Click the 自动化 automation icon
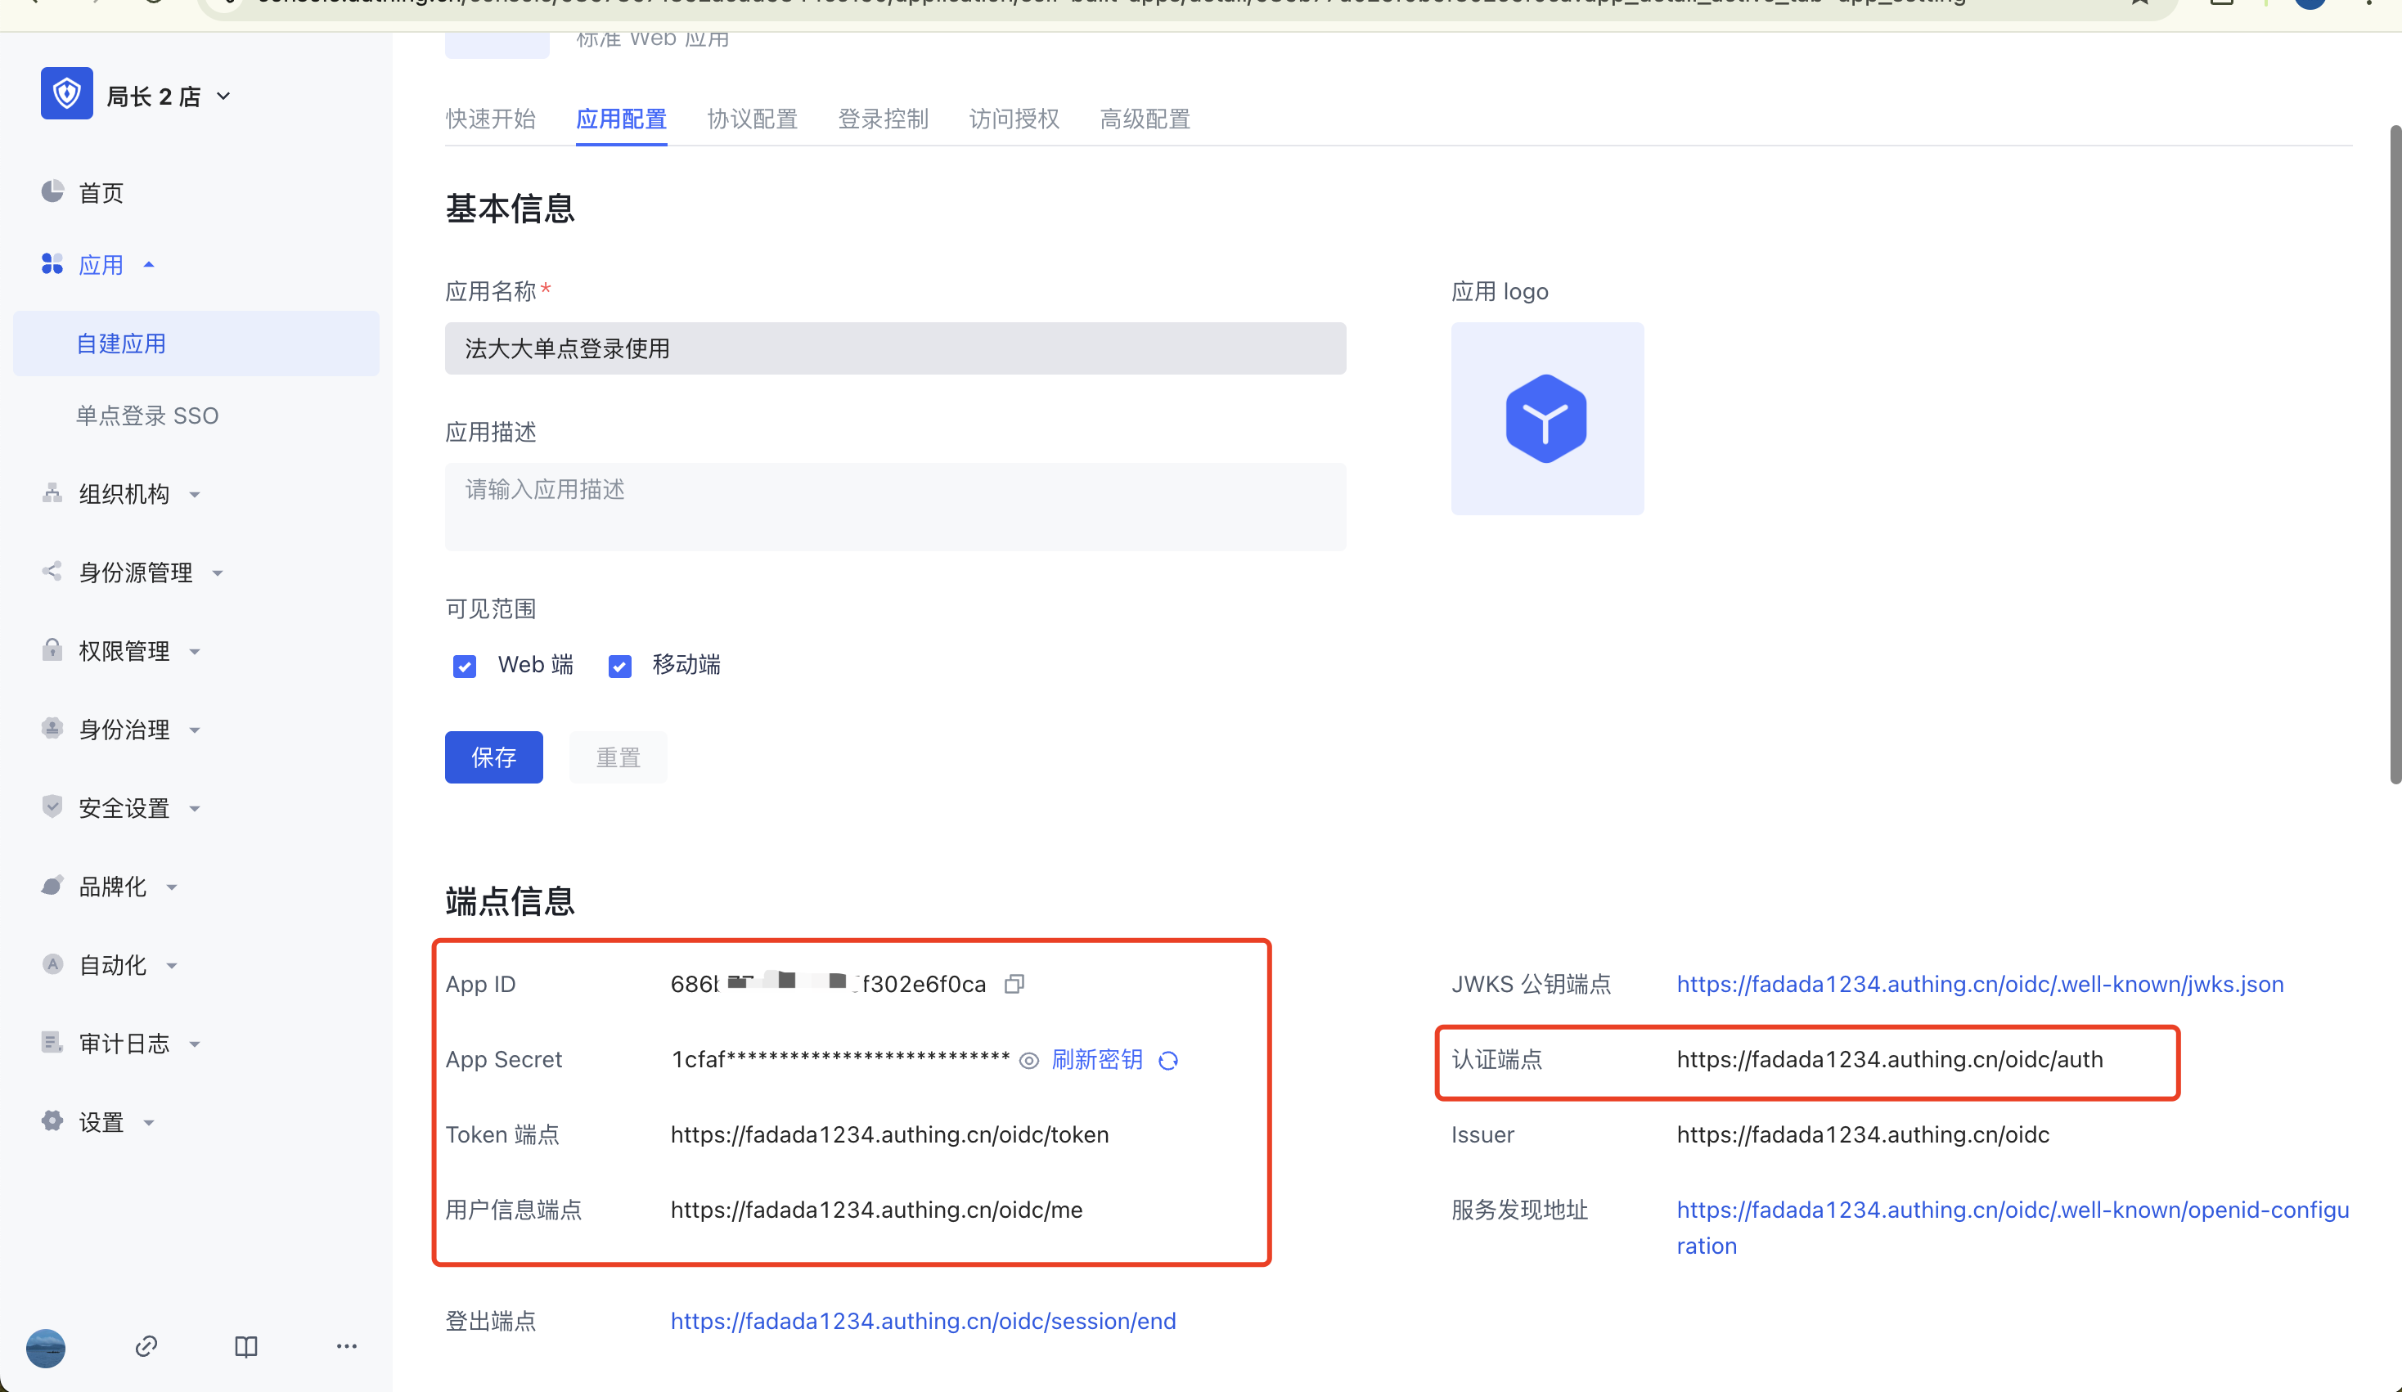Viewport: 2402px width, 1392px height. coord(52,964)
